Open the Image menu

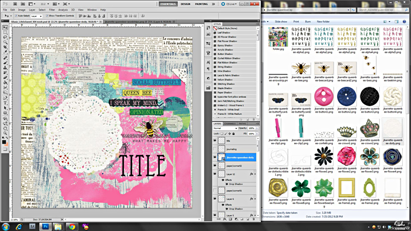(22, 10)
